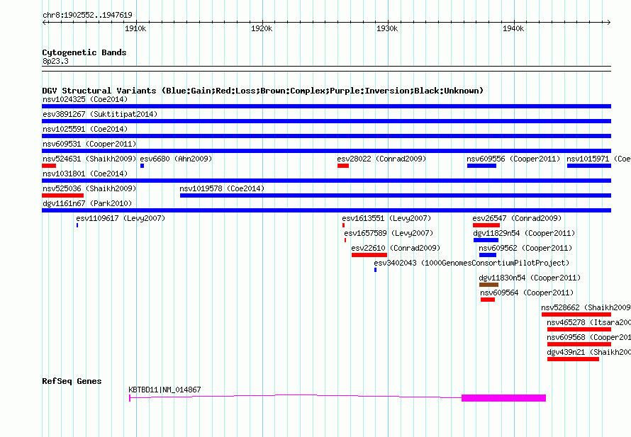Click esv1657589 (Levy2007) label
The width and height of the screenshot is (631, 437).
389,233
